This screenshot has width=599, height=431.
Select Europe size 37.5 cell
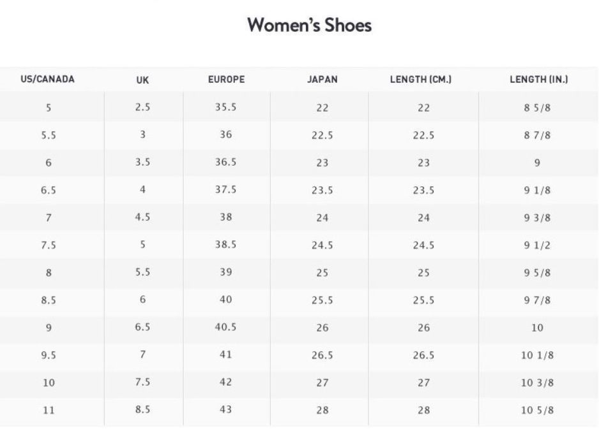(x=226, y=189)
